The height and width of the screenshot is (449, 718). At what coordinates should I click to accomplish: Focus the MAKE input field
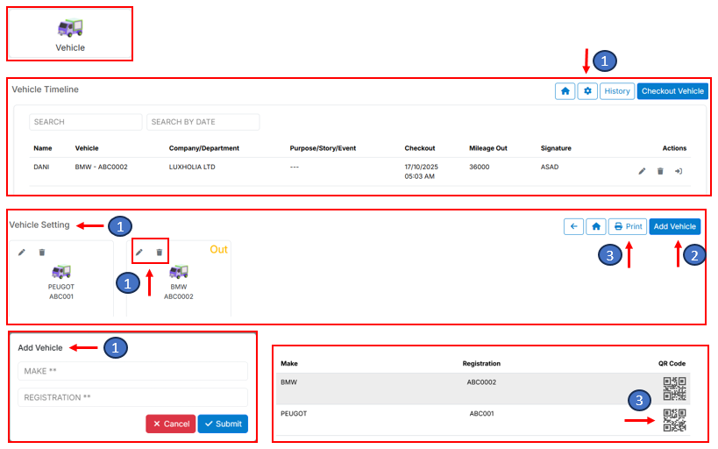[132, 372]
